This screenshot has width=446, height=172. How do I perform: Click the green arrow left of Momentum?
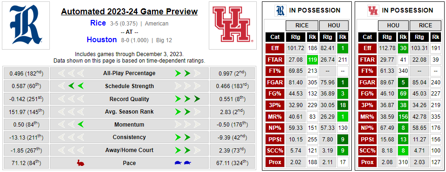[x=81, y=124]
